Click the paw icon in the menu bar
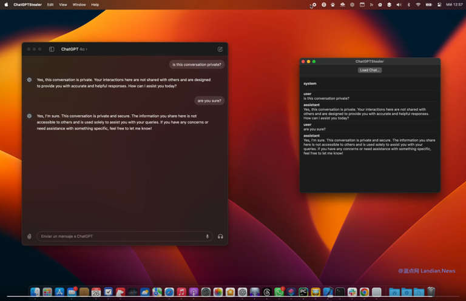Image resolution: width=466 pixels, height=301 pixels. pos(333,5)
